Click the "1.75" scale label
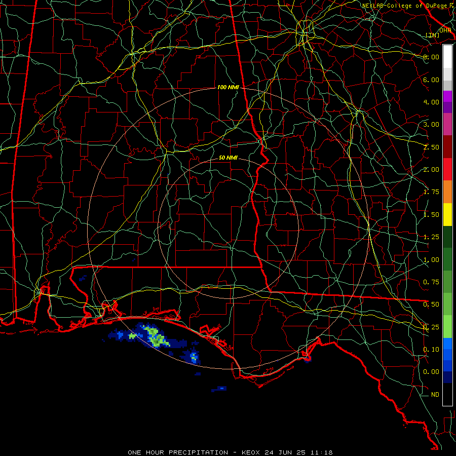The height and width of the screenshot is (456, 456). tap(431, 192)
